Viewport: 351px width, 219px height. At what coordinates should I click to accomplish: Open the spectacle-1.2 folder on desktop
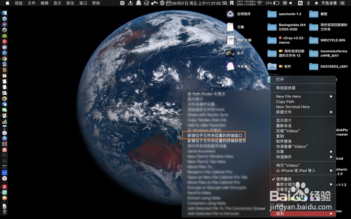tap(272, 14)
